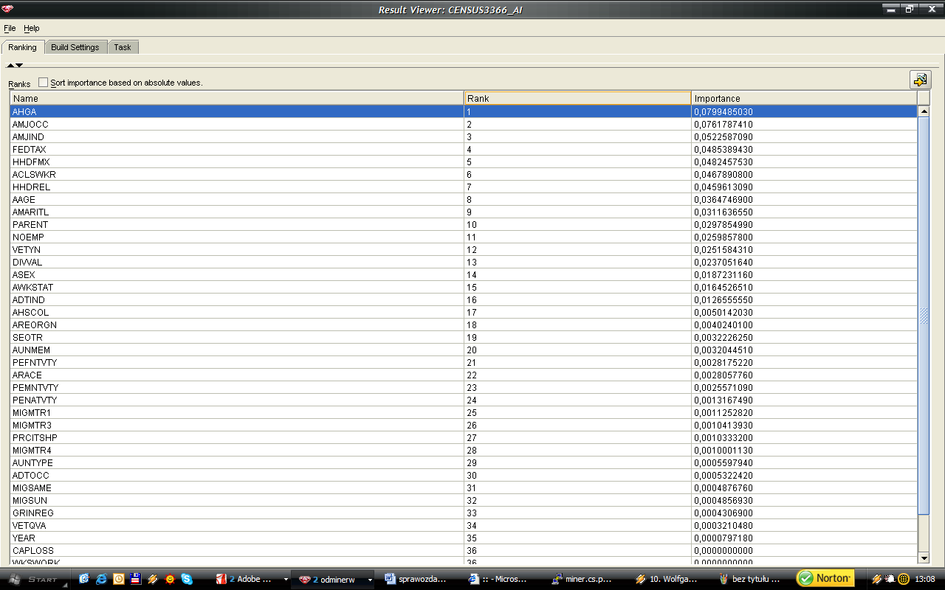Image resolution: width=945 pixels, height=590 pixels.
Task: Select the AHSCOL row
Action: (x=464, y=312)
